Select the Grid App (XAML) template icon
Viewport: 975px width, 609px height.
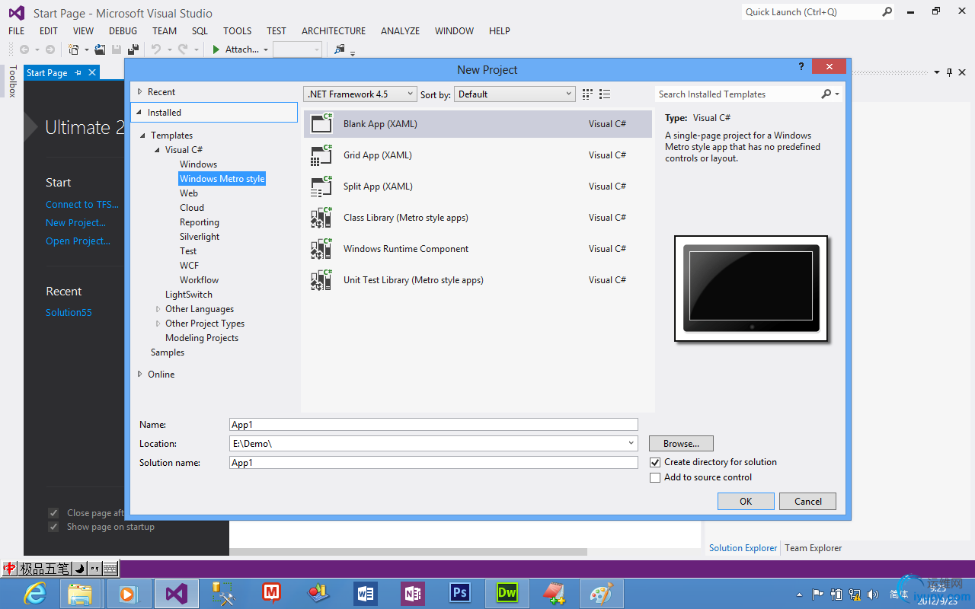(321, 155)
